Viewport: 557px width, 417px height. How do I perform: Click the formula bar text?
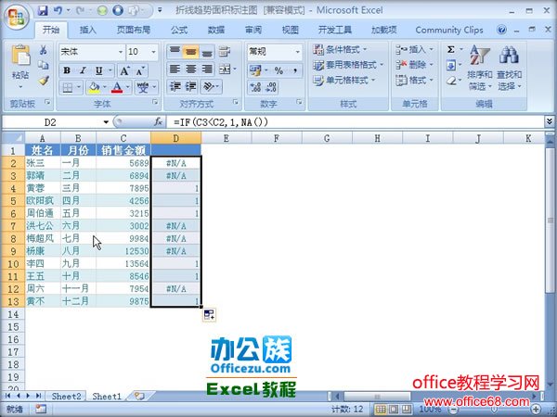point(221,122)
